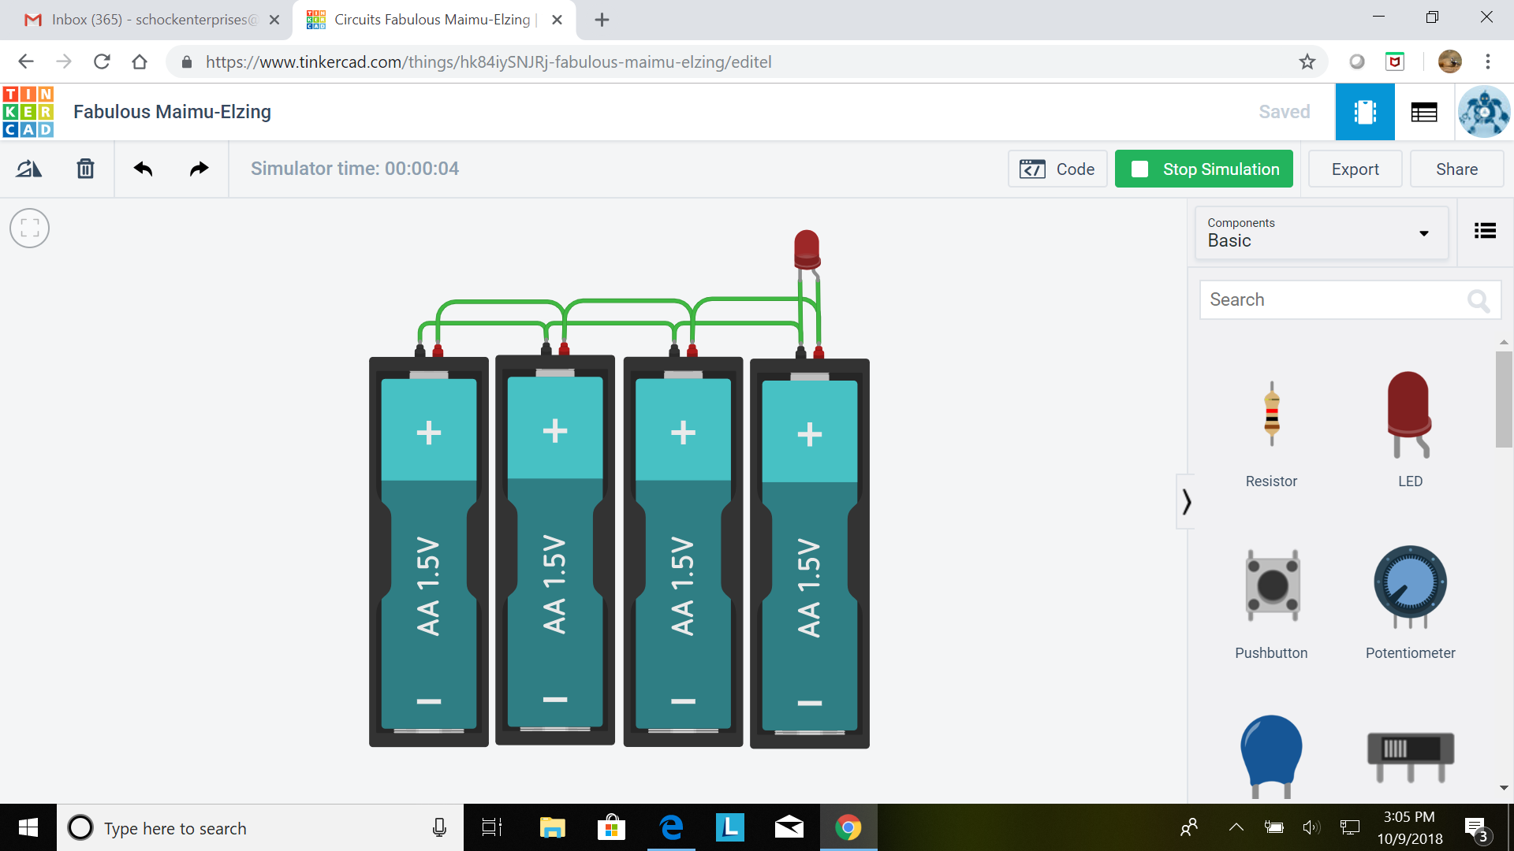The width and height of the screenshot is (1514, 851).
Task: Click the Redo arrow
Action: [198, 169]
